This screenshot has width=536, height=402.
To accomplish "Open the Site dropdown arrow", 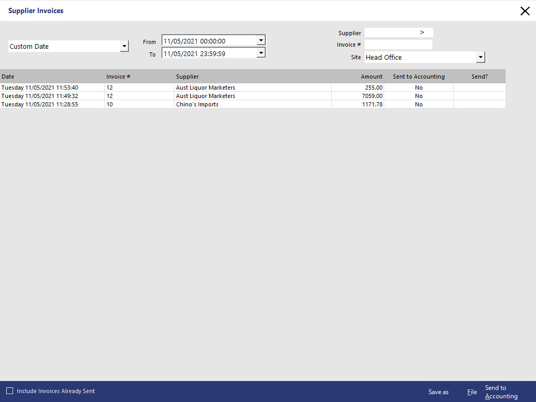I will [480, 57].
